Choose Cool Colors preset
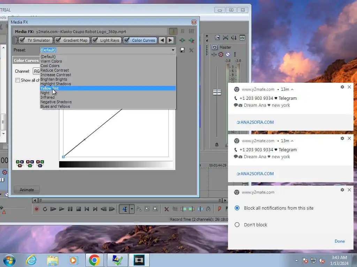Image resolution: width=357 pixels, height=267 pixels. [108, 66]
